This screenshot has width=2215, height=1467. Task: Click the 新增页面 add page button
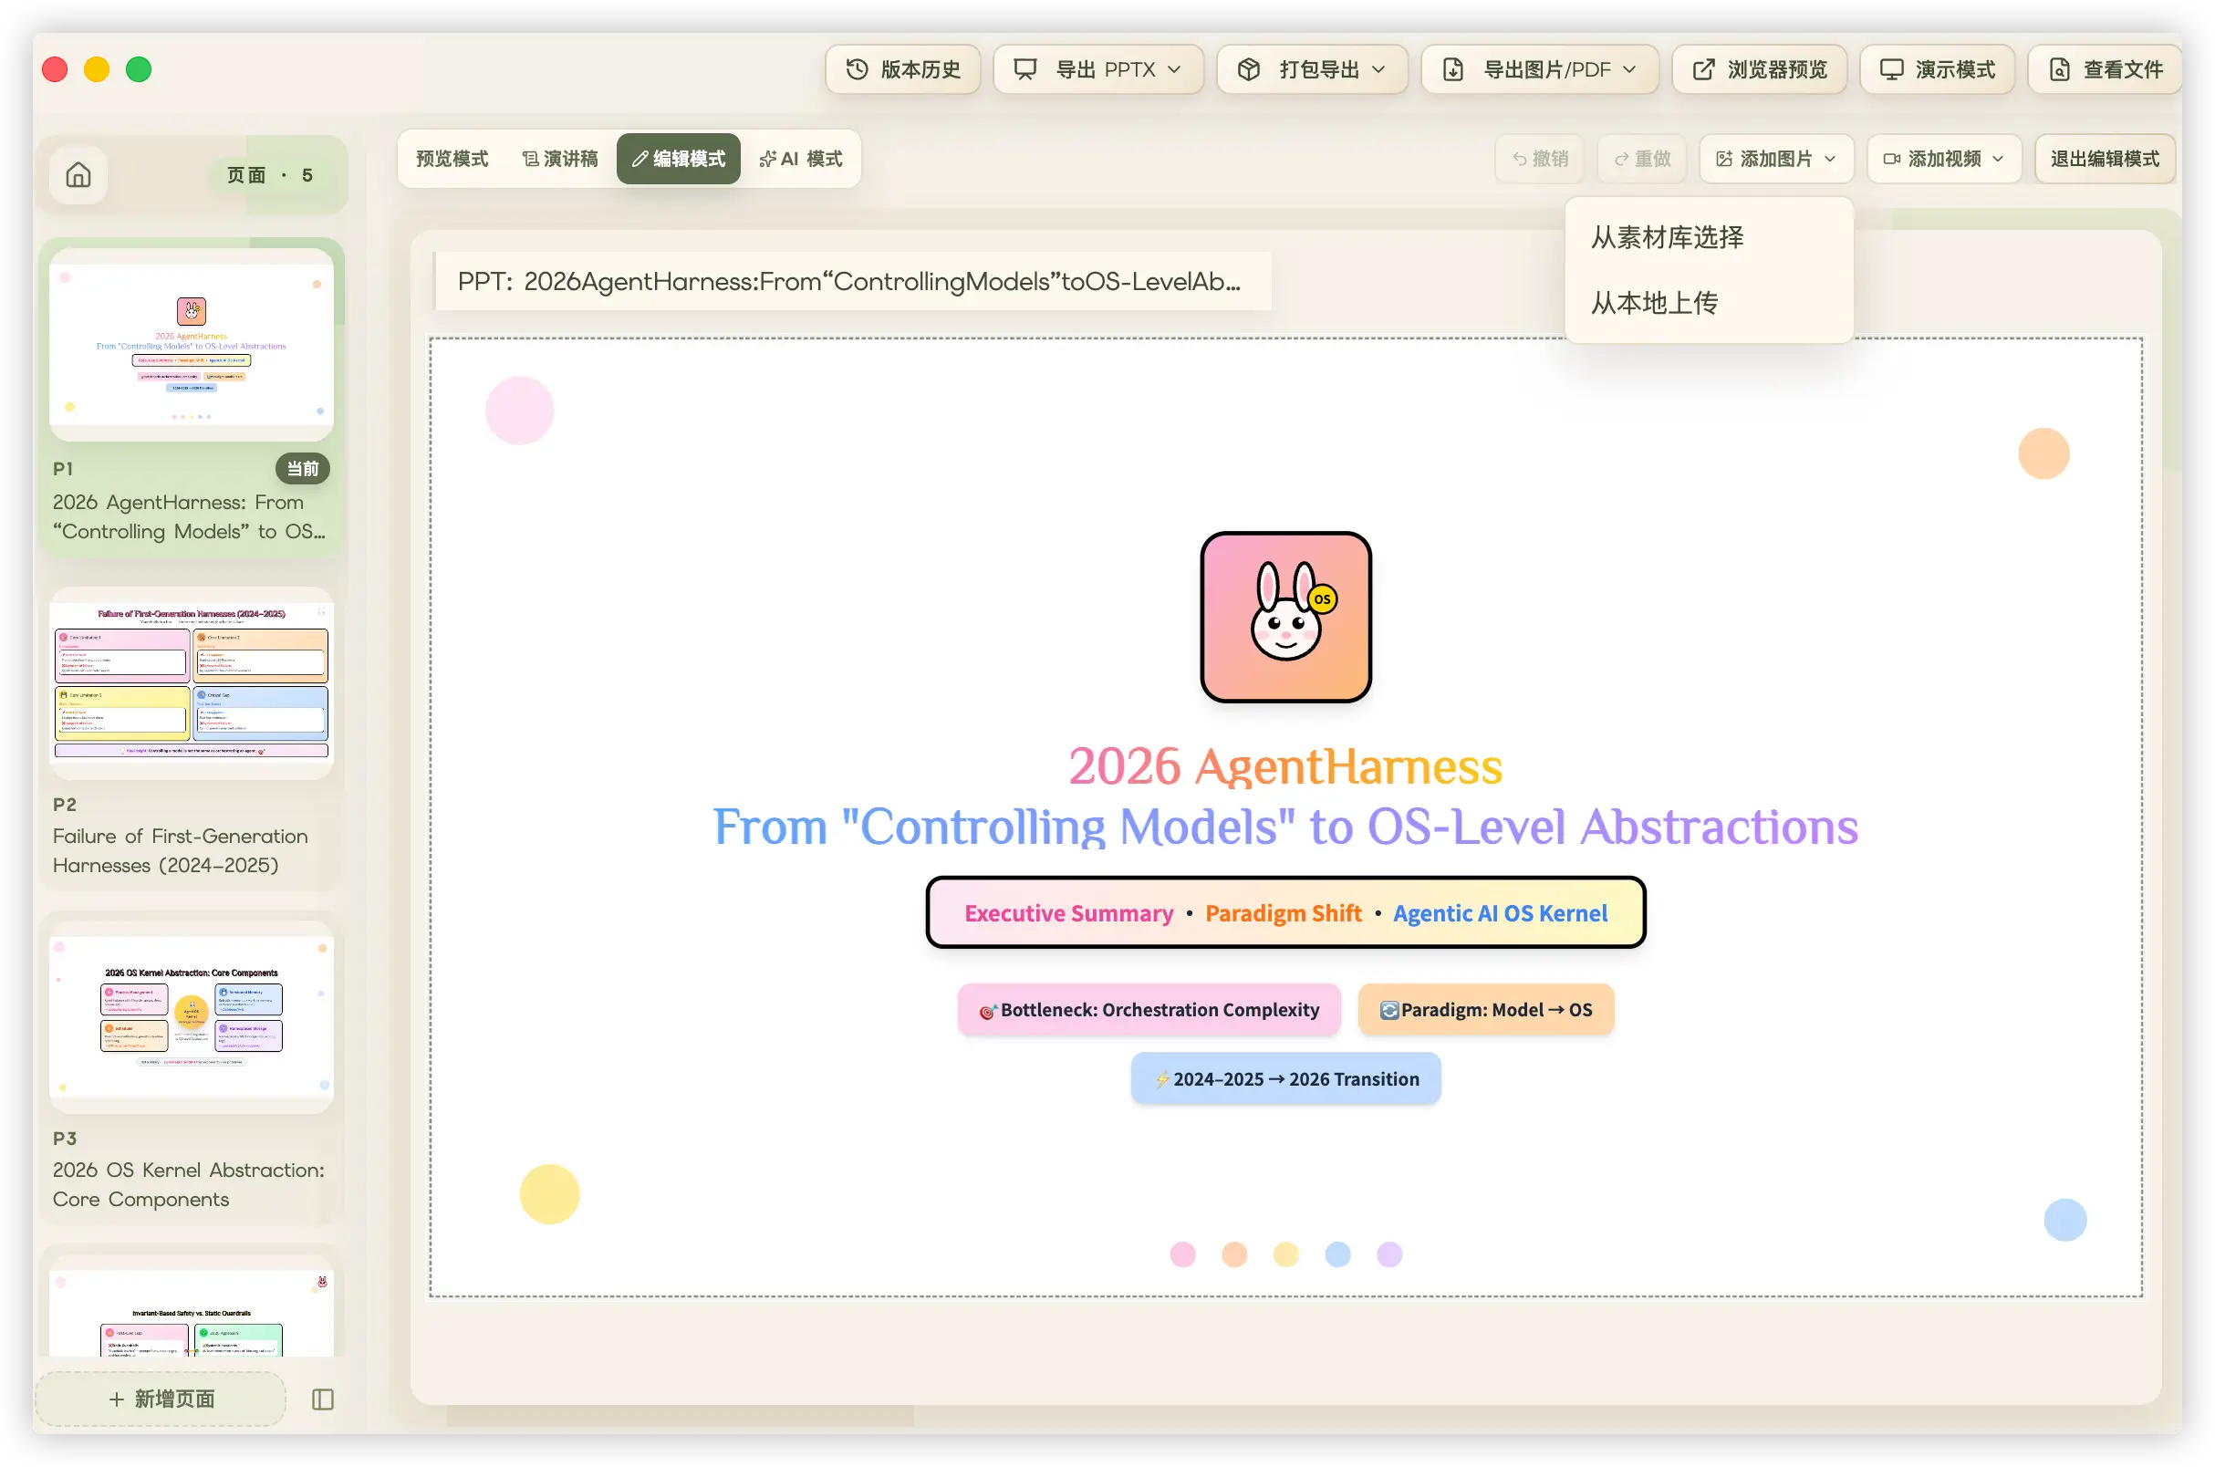[x=161, y=1399]
